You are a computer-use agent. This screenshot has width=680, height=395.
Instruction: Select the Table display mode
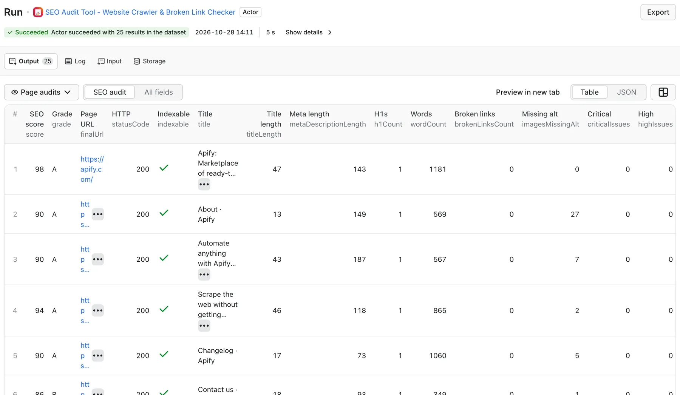point(589,92)
